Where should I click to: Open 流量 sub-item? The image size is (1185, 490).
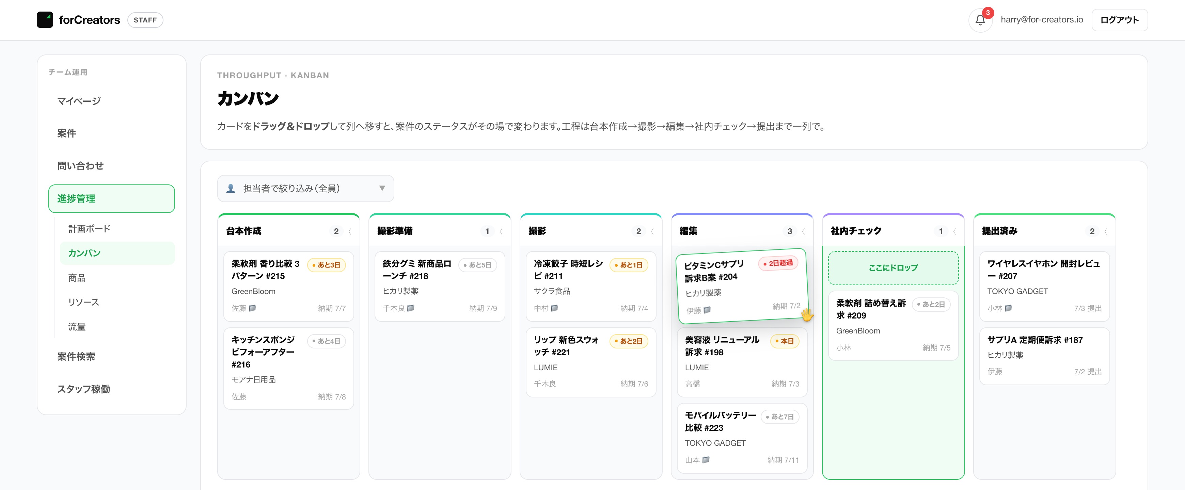pos(117,327)
